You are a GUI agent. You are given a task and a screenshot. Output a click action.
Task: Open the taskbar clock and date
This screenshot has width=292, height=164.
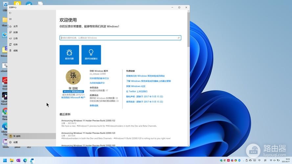pyautogui.click(x=285, y=160)
